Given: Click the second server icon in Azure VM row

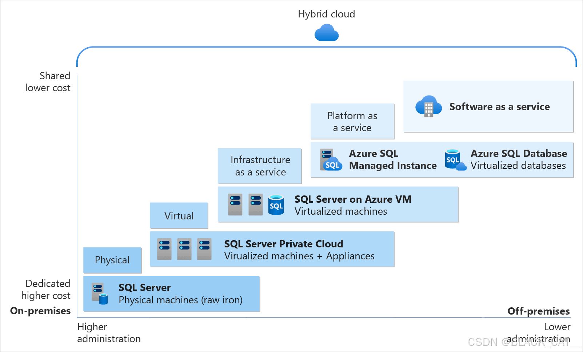Looking at the screenshot, I should coord(256,205).
